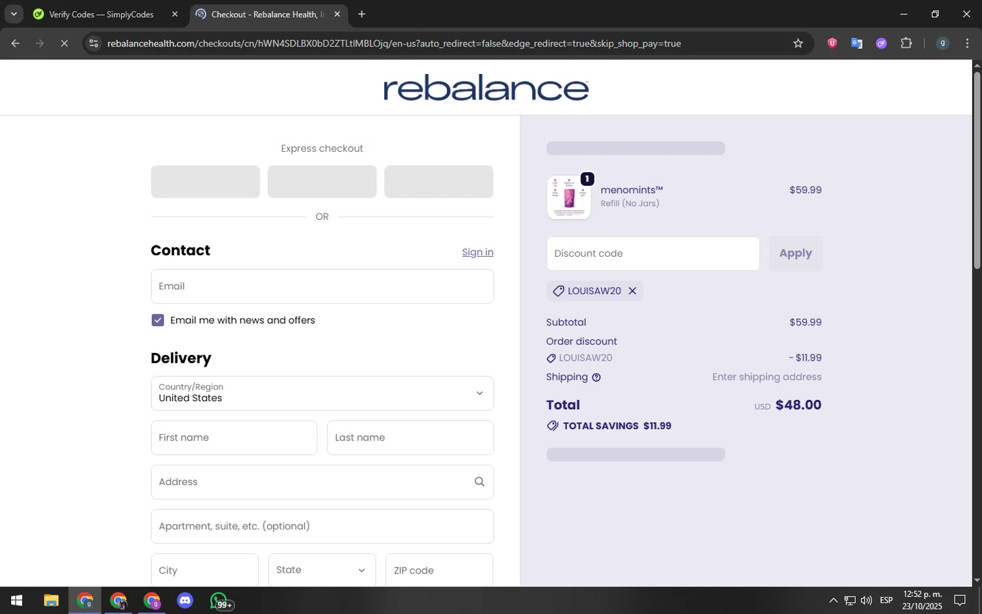The image size is (982, 614).
Task: Open the network tray icon
Action: click(x=849, y=600)
